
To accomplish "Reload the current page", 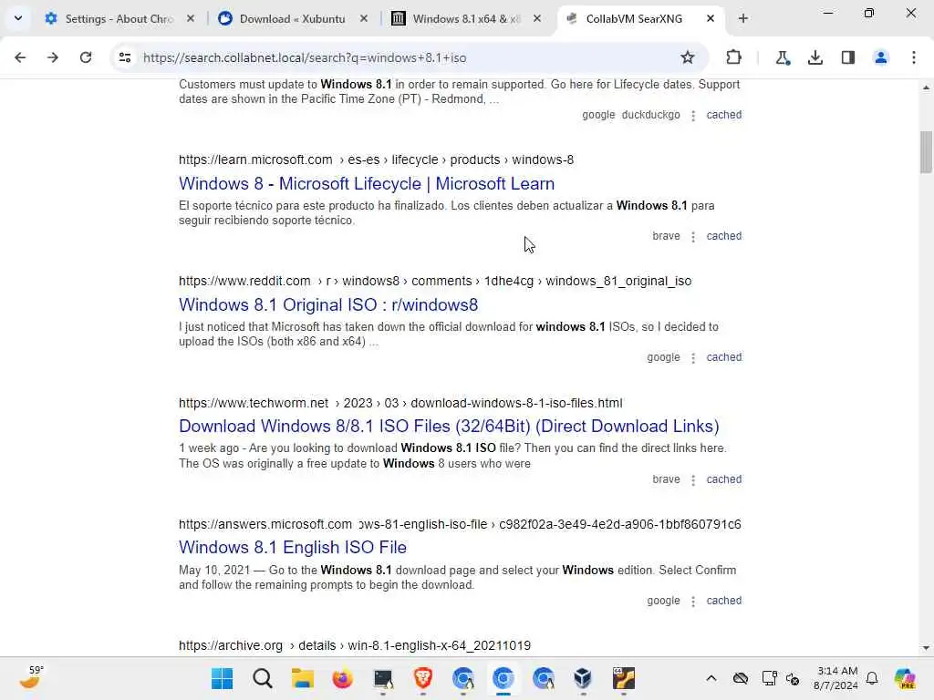I will [86, 57].
